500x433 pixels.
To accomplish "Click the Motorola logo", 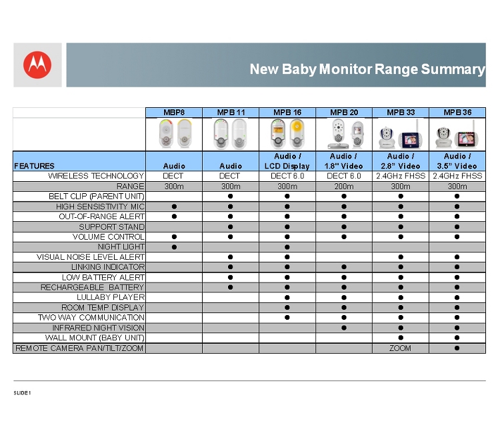I will (x=37, y=65).
